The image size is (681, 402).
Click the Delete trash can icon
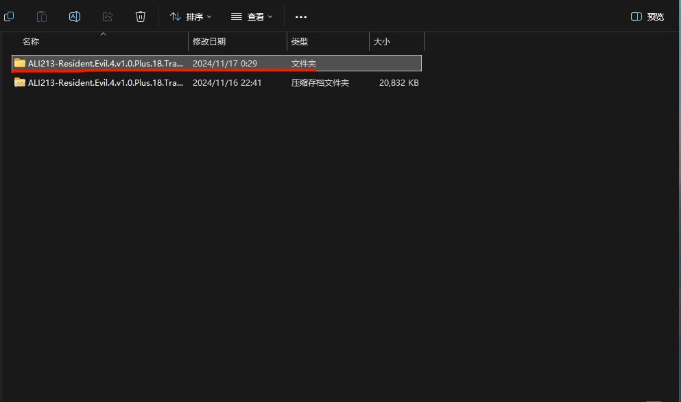[141, 16]
